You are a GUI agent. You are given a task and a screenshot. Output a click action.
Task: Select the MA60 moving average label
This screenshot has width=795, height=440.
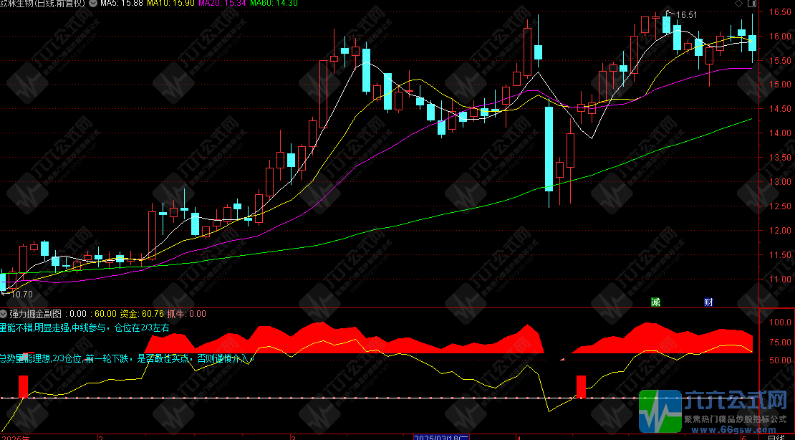click(x=273, y=4)
